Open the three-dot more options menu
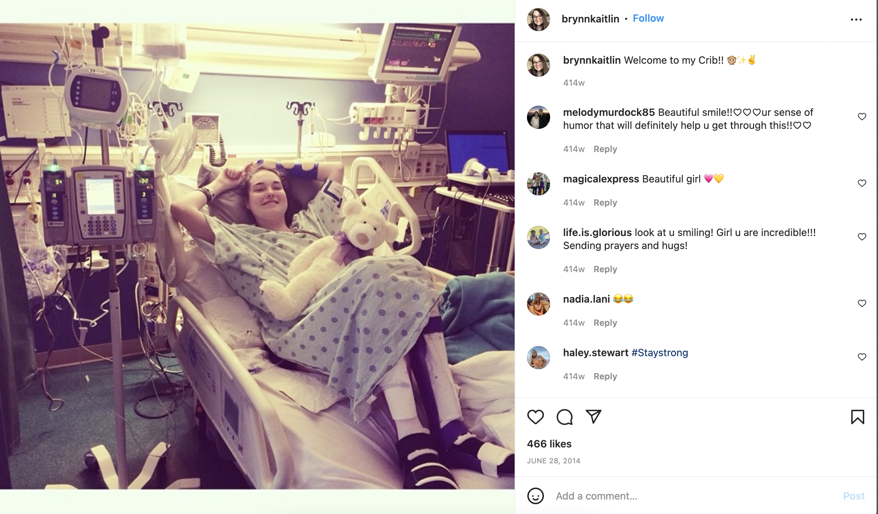 (856, 20)
